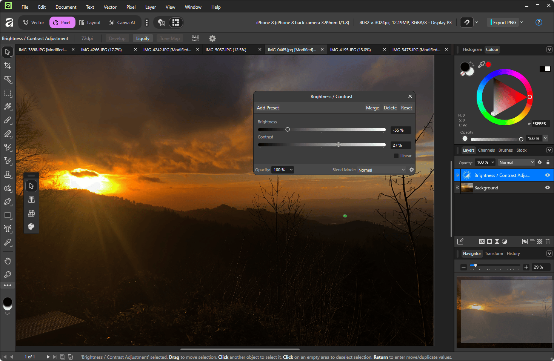The width and height of the screenshot is (554, 361).
Task: Click the trash icon to delete layer
Action: (x=548, y=241)
